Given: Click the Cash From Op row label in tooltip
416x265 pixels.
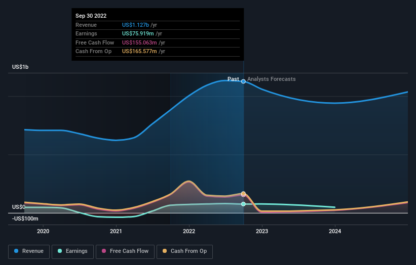Looking at the screenshot, I should (93, 52).
